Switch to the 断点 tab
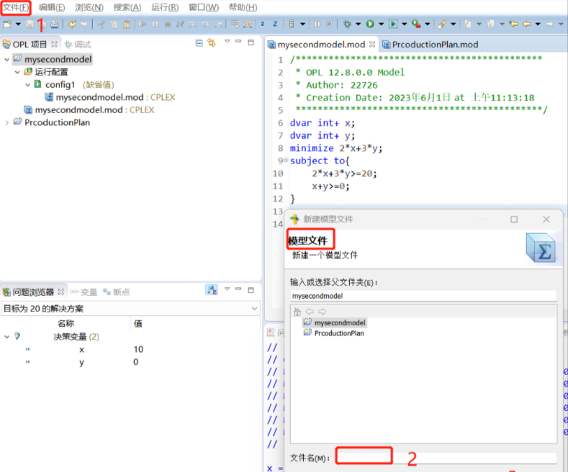 pyautogui.click(x=117, y=292)
